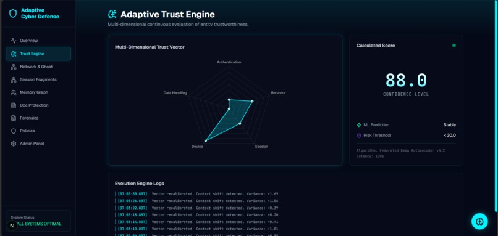Click the shield logo icon in the sidebar header
The width and height of the screenshot is (498, 236).
pyautogui.click(x=13, y=14)
